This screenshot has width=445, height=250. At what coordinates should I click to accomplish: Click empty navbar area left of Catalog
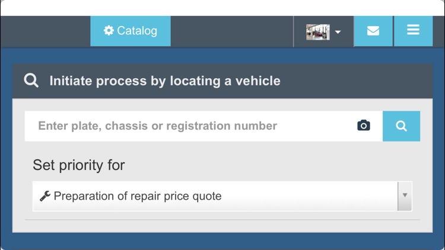[x=46, y=31]
